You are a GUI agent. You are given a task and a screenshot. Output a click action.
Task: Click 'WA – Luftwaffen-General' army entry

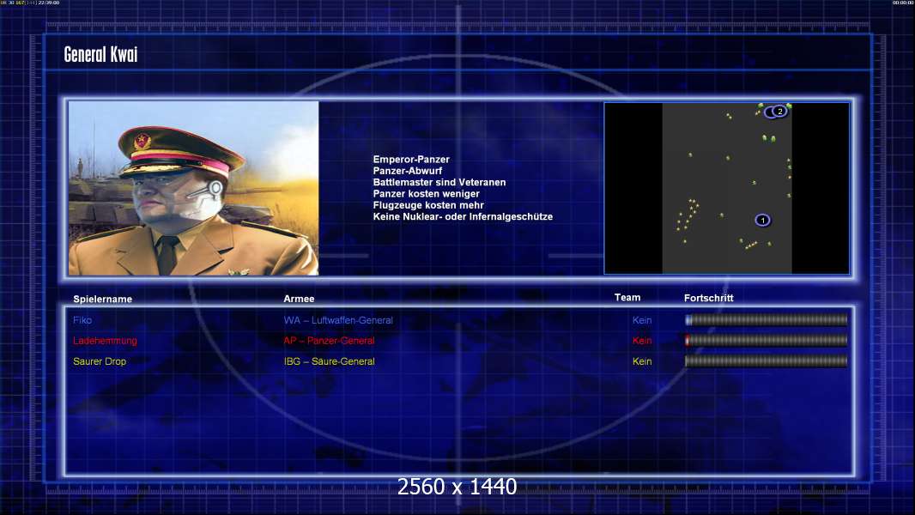338,320
